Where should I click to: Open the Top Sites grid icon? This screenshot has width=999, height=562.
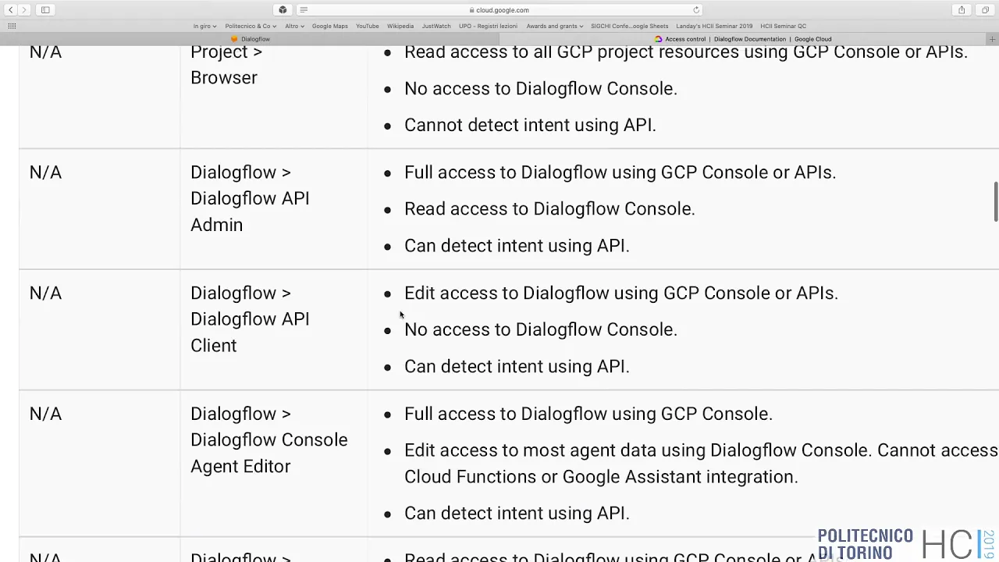(12, 26)
